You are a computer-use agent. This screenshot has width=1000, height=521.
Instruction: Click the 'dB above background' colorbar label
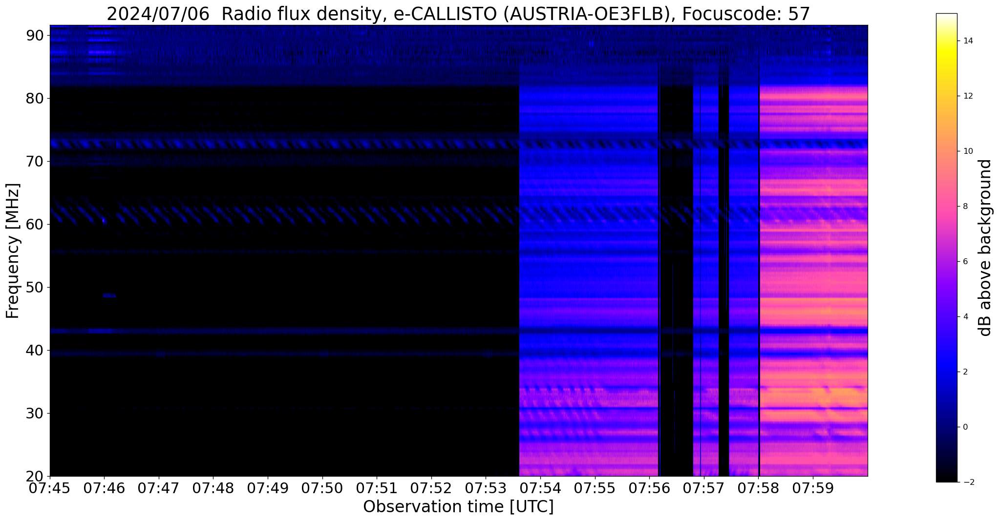coord(985,248)
